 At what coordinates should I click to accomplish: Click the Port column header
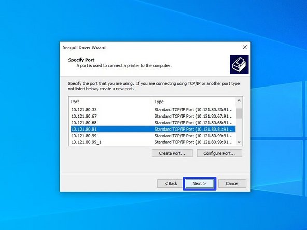110,102
